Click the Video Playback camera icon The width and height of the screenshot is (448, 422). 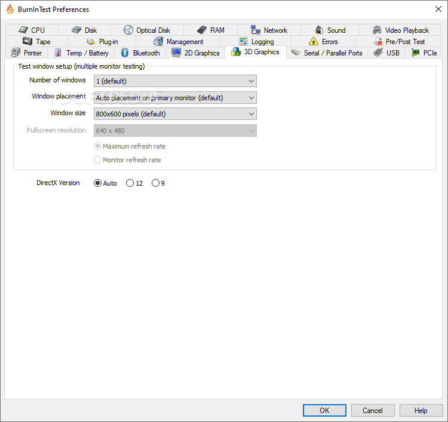coord(377,30)
